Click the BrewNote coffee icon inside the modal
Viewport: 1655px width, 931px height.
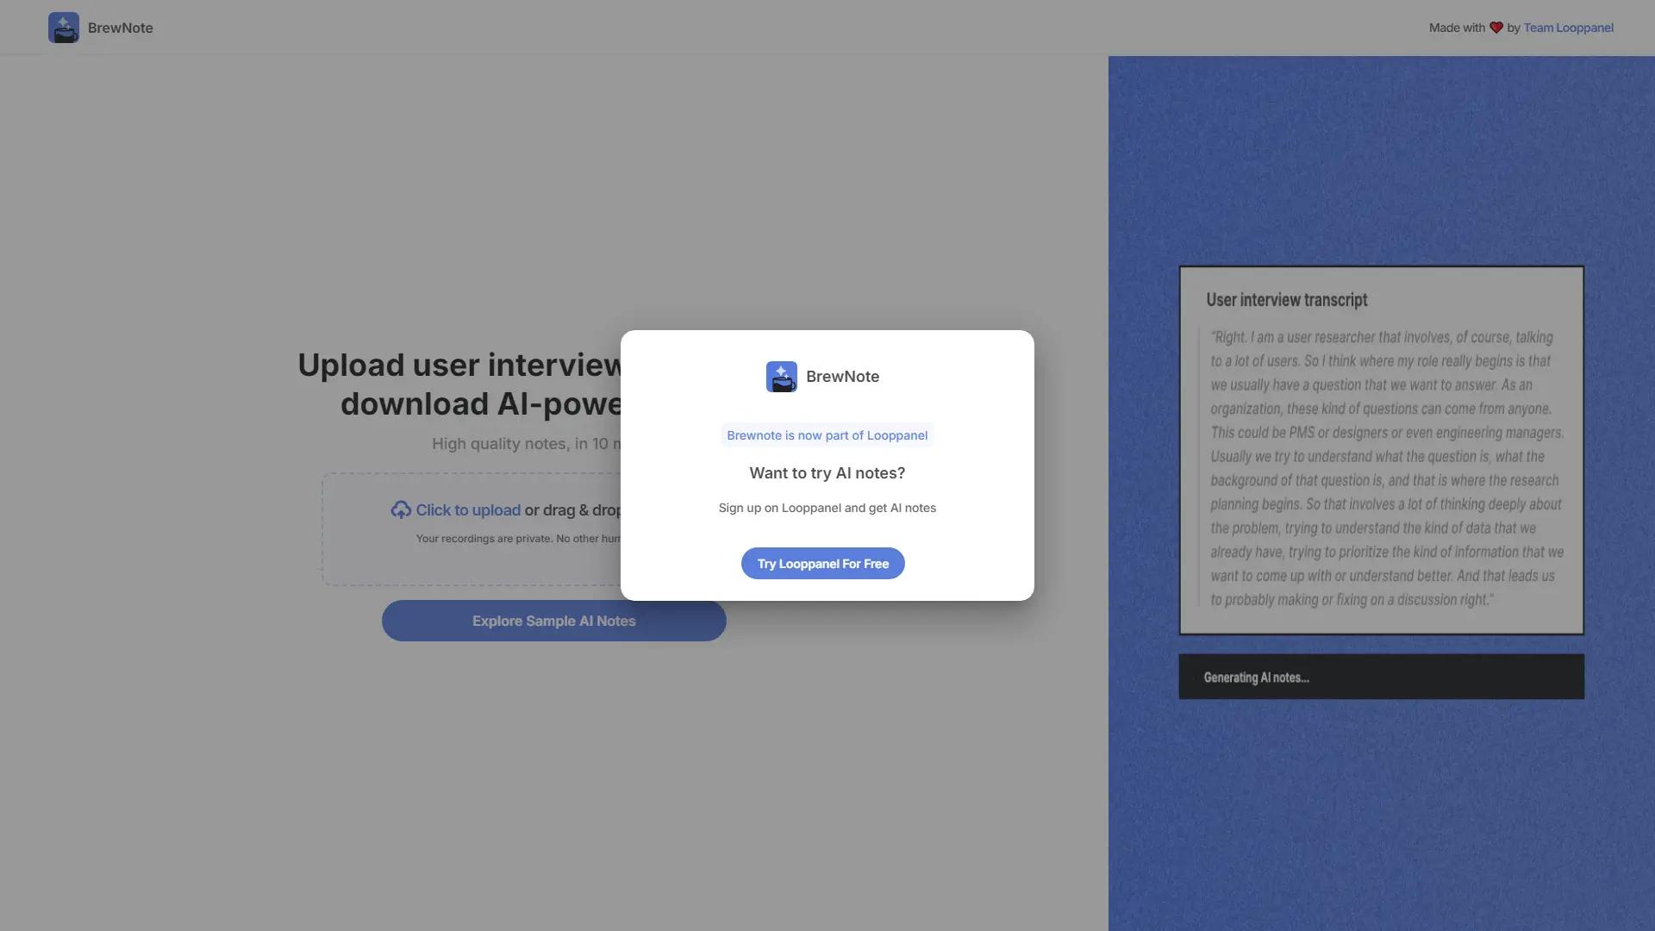coord(782,377)
